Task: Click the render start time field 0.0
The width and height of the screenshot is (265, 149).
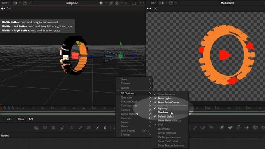Action: point(9,119)
